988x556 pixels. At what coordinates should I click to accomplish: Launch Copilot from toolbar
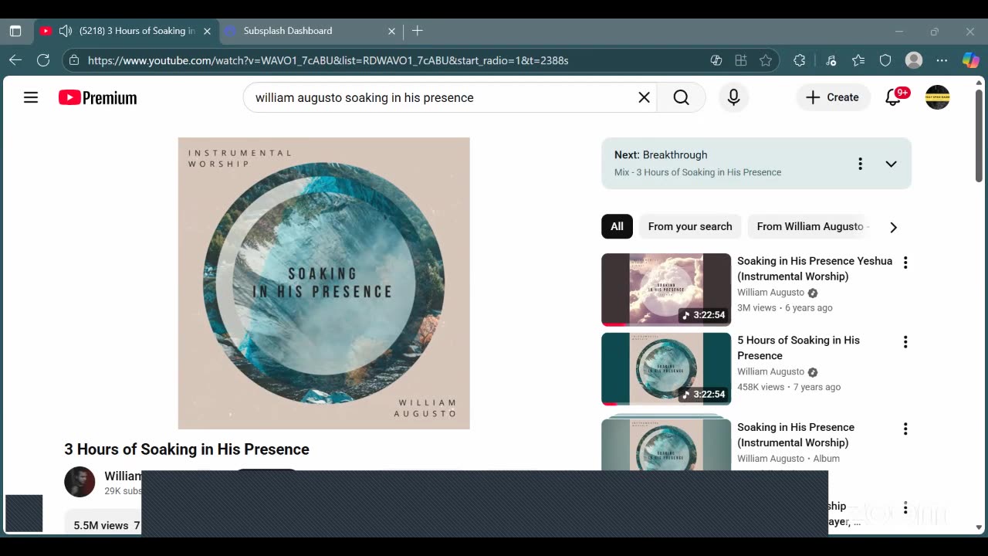970,60
